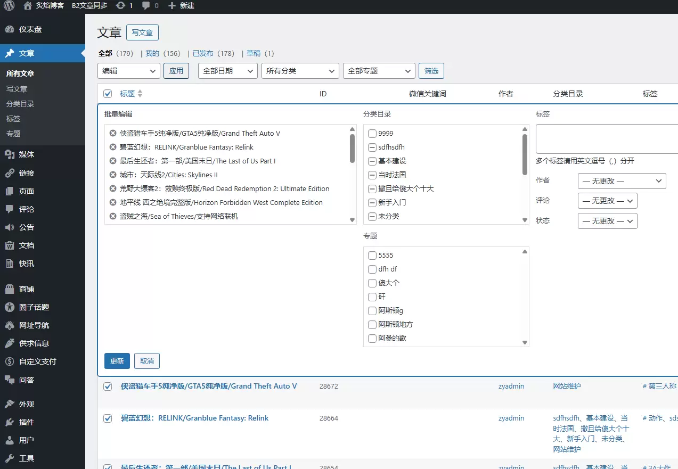Image resolution: width=678 pixels, height=469 pixels.
Task: Open the 作者 no-change dropdown
Action: [622, 181]
